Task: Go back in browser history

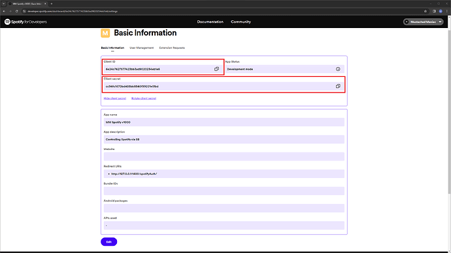Action: 4,11
